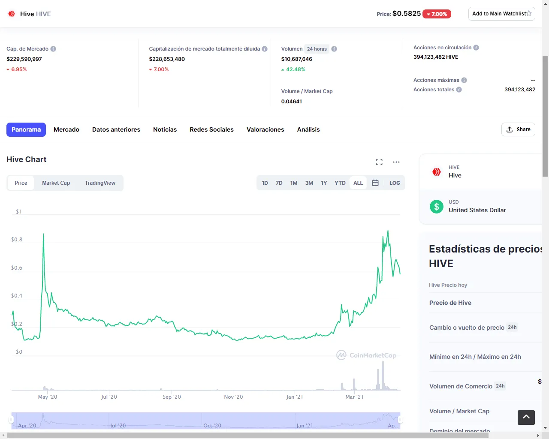Click the Share upload icon
The width and height of the screenshot is (549, 439).
click(x=510, y=129)
